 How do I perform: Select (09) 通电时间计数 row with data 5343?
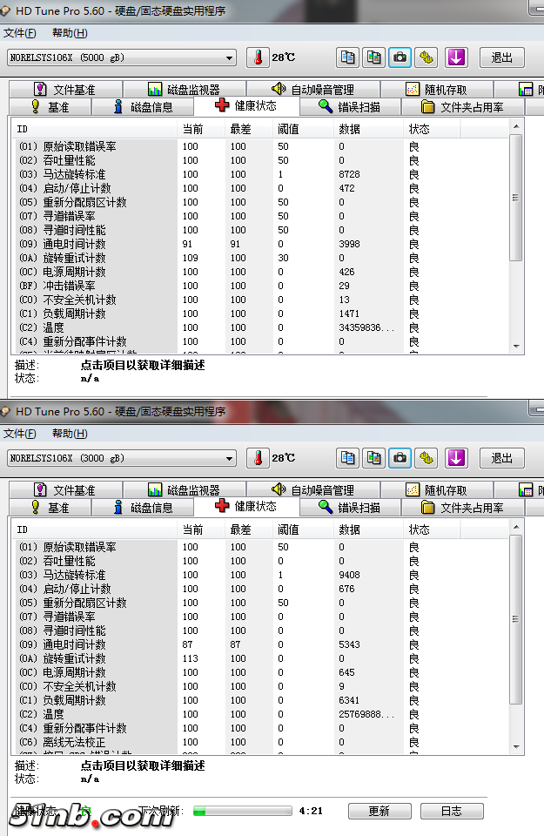pyautogui.click(x=262, y=644)
